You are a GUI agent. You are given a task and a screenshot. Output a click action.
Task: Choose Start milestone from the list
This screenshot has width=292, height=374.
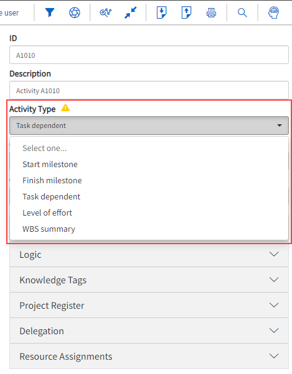click(x=50, y=165)
